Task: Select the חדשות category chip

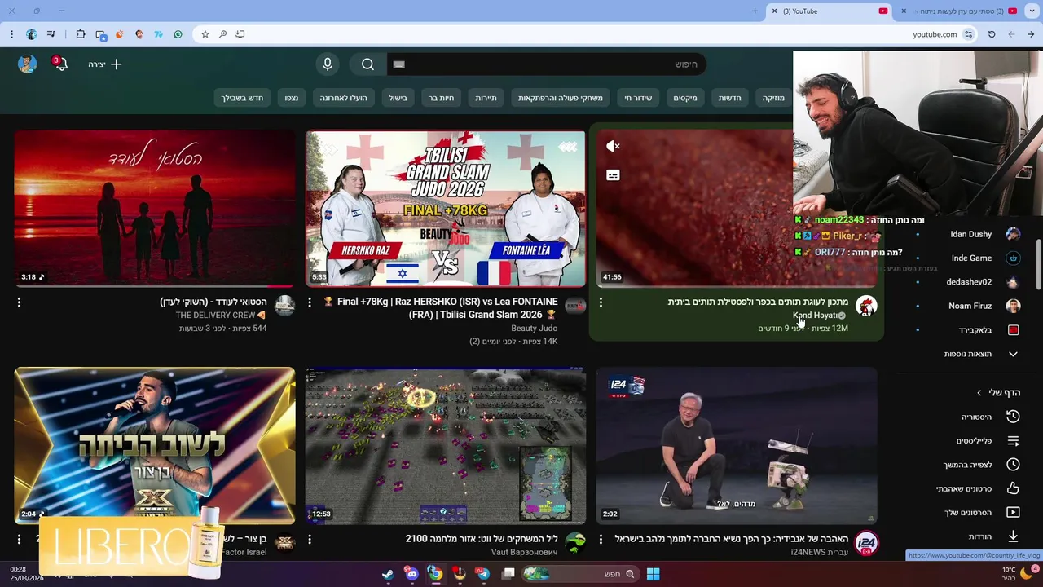Action: pyautogui.click(x=729, y=98)
